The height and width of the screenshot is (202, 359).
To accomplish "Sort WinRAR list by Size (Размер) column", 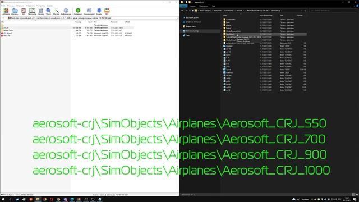I will click(78, 22).
